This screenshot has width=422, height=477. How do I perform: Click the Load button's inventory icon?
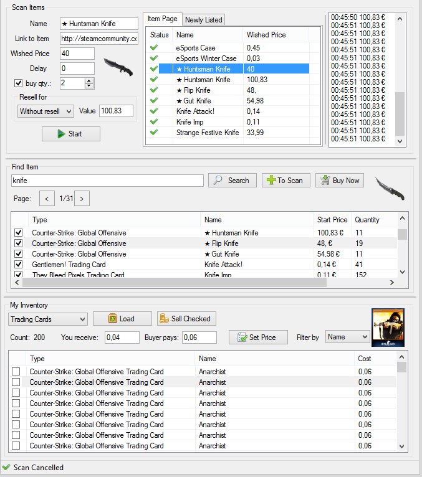pos(113,318)
